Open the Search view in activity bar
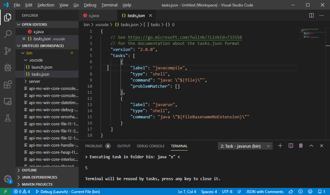 point(8,34)
